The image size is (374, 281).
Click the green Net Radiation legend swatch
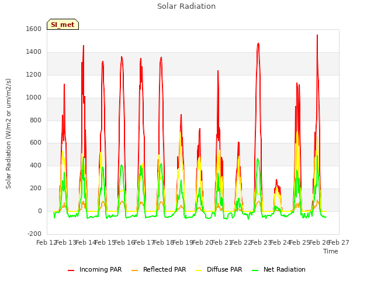255,270
